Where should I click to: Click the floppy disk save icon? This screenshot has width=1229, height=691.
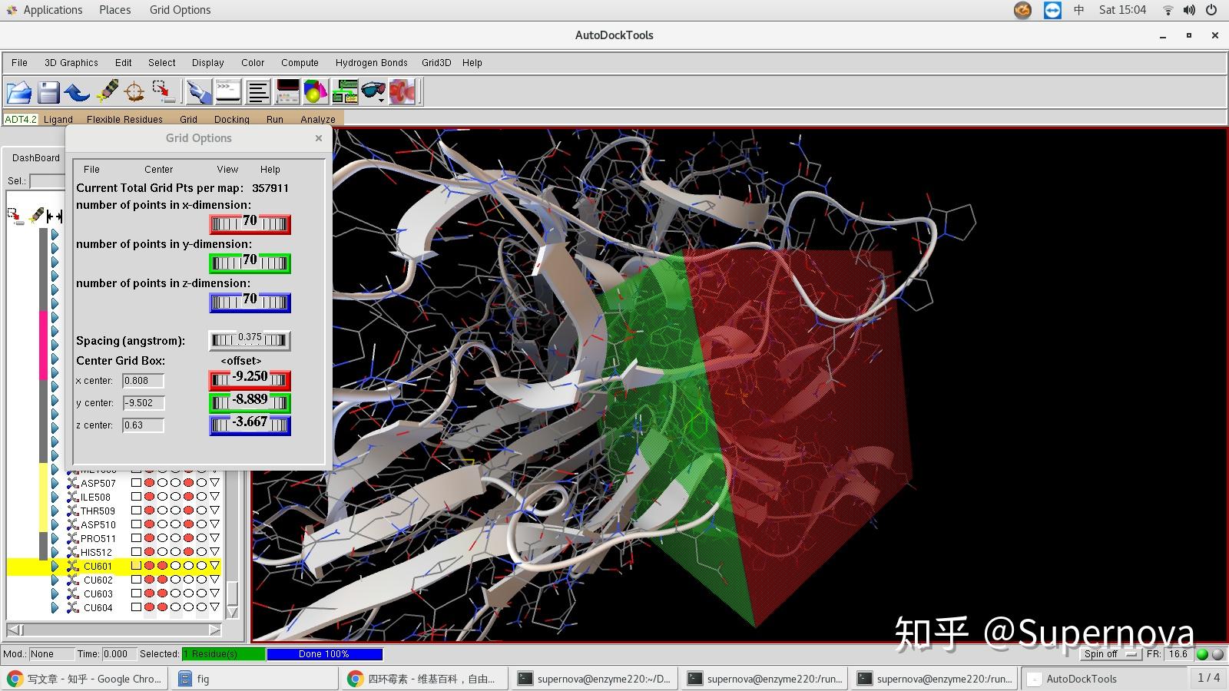(x=48, y=93)
